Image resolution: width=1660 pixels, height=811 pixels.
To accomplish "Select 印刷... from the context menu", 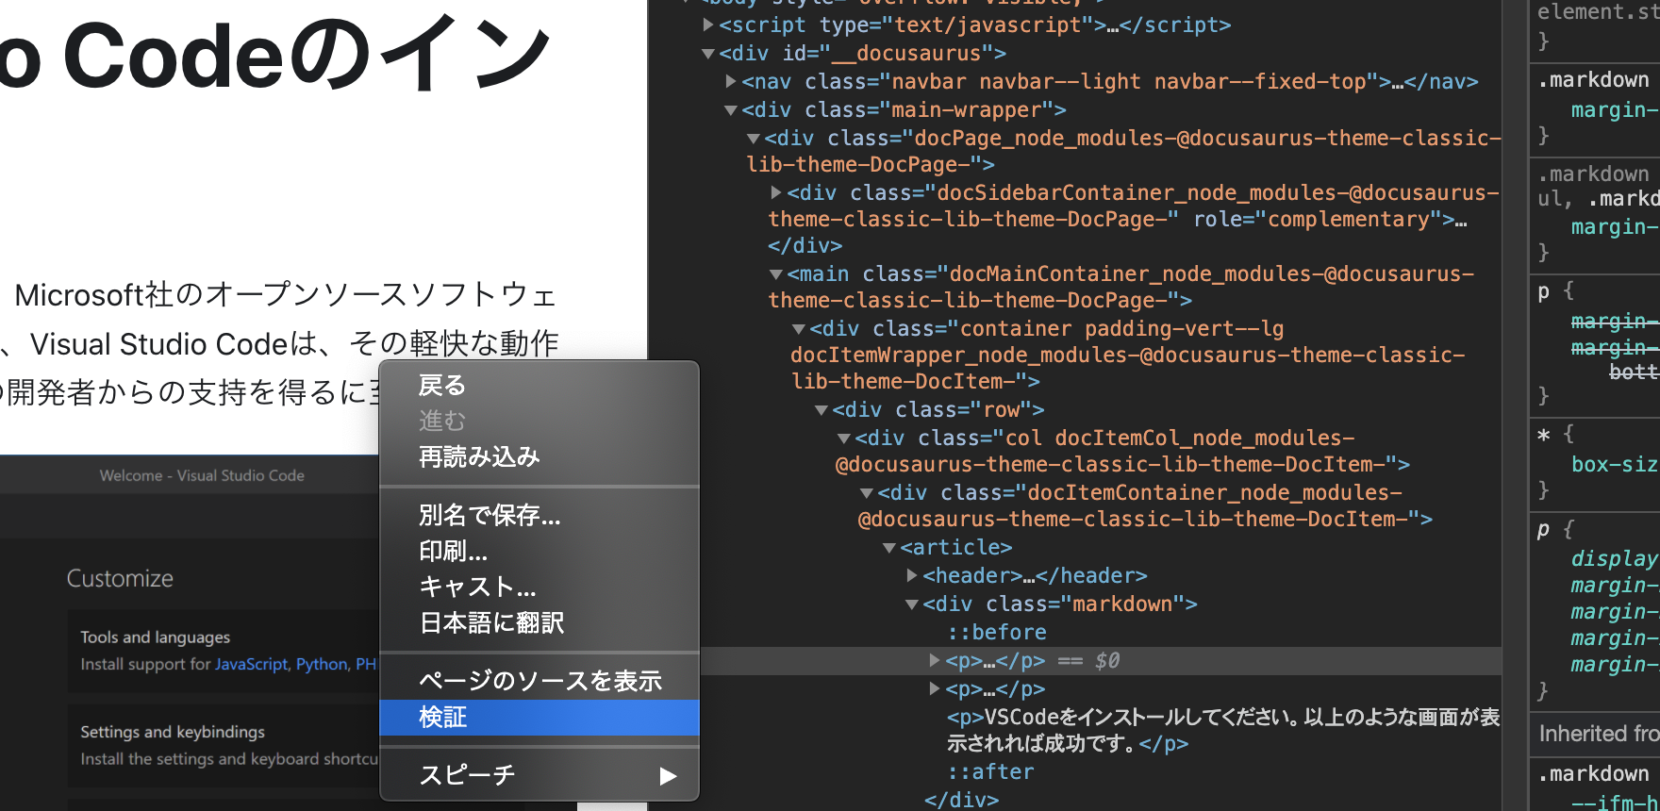I will [x=453, y=551].
